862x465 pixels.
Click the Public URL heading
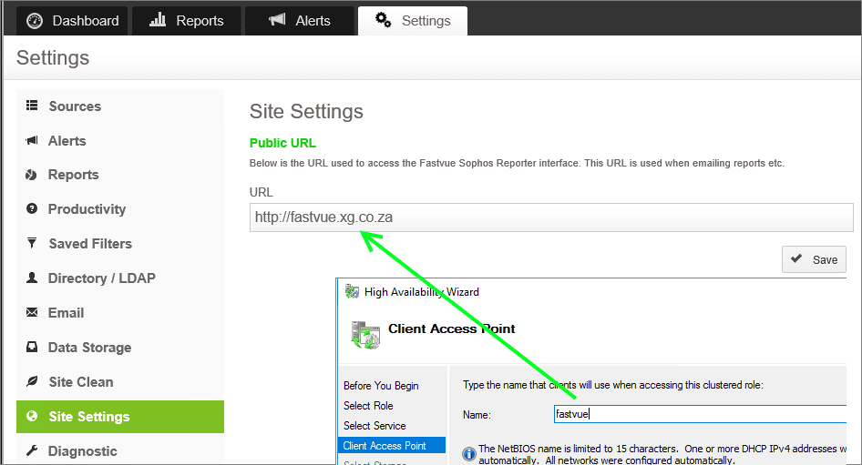pyautogui.click(x=282, y=143)
